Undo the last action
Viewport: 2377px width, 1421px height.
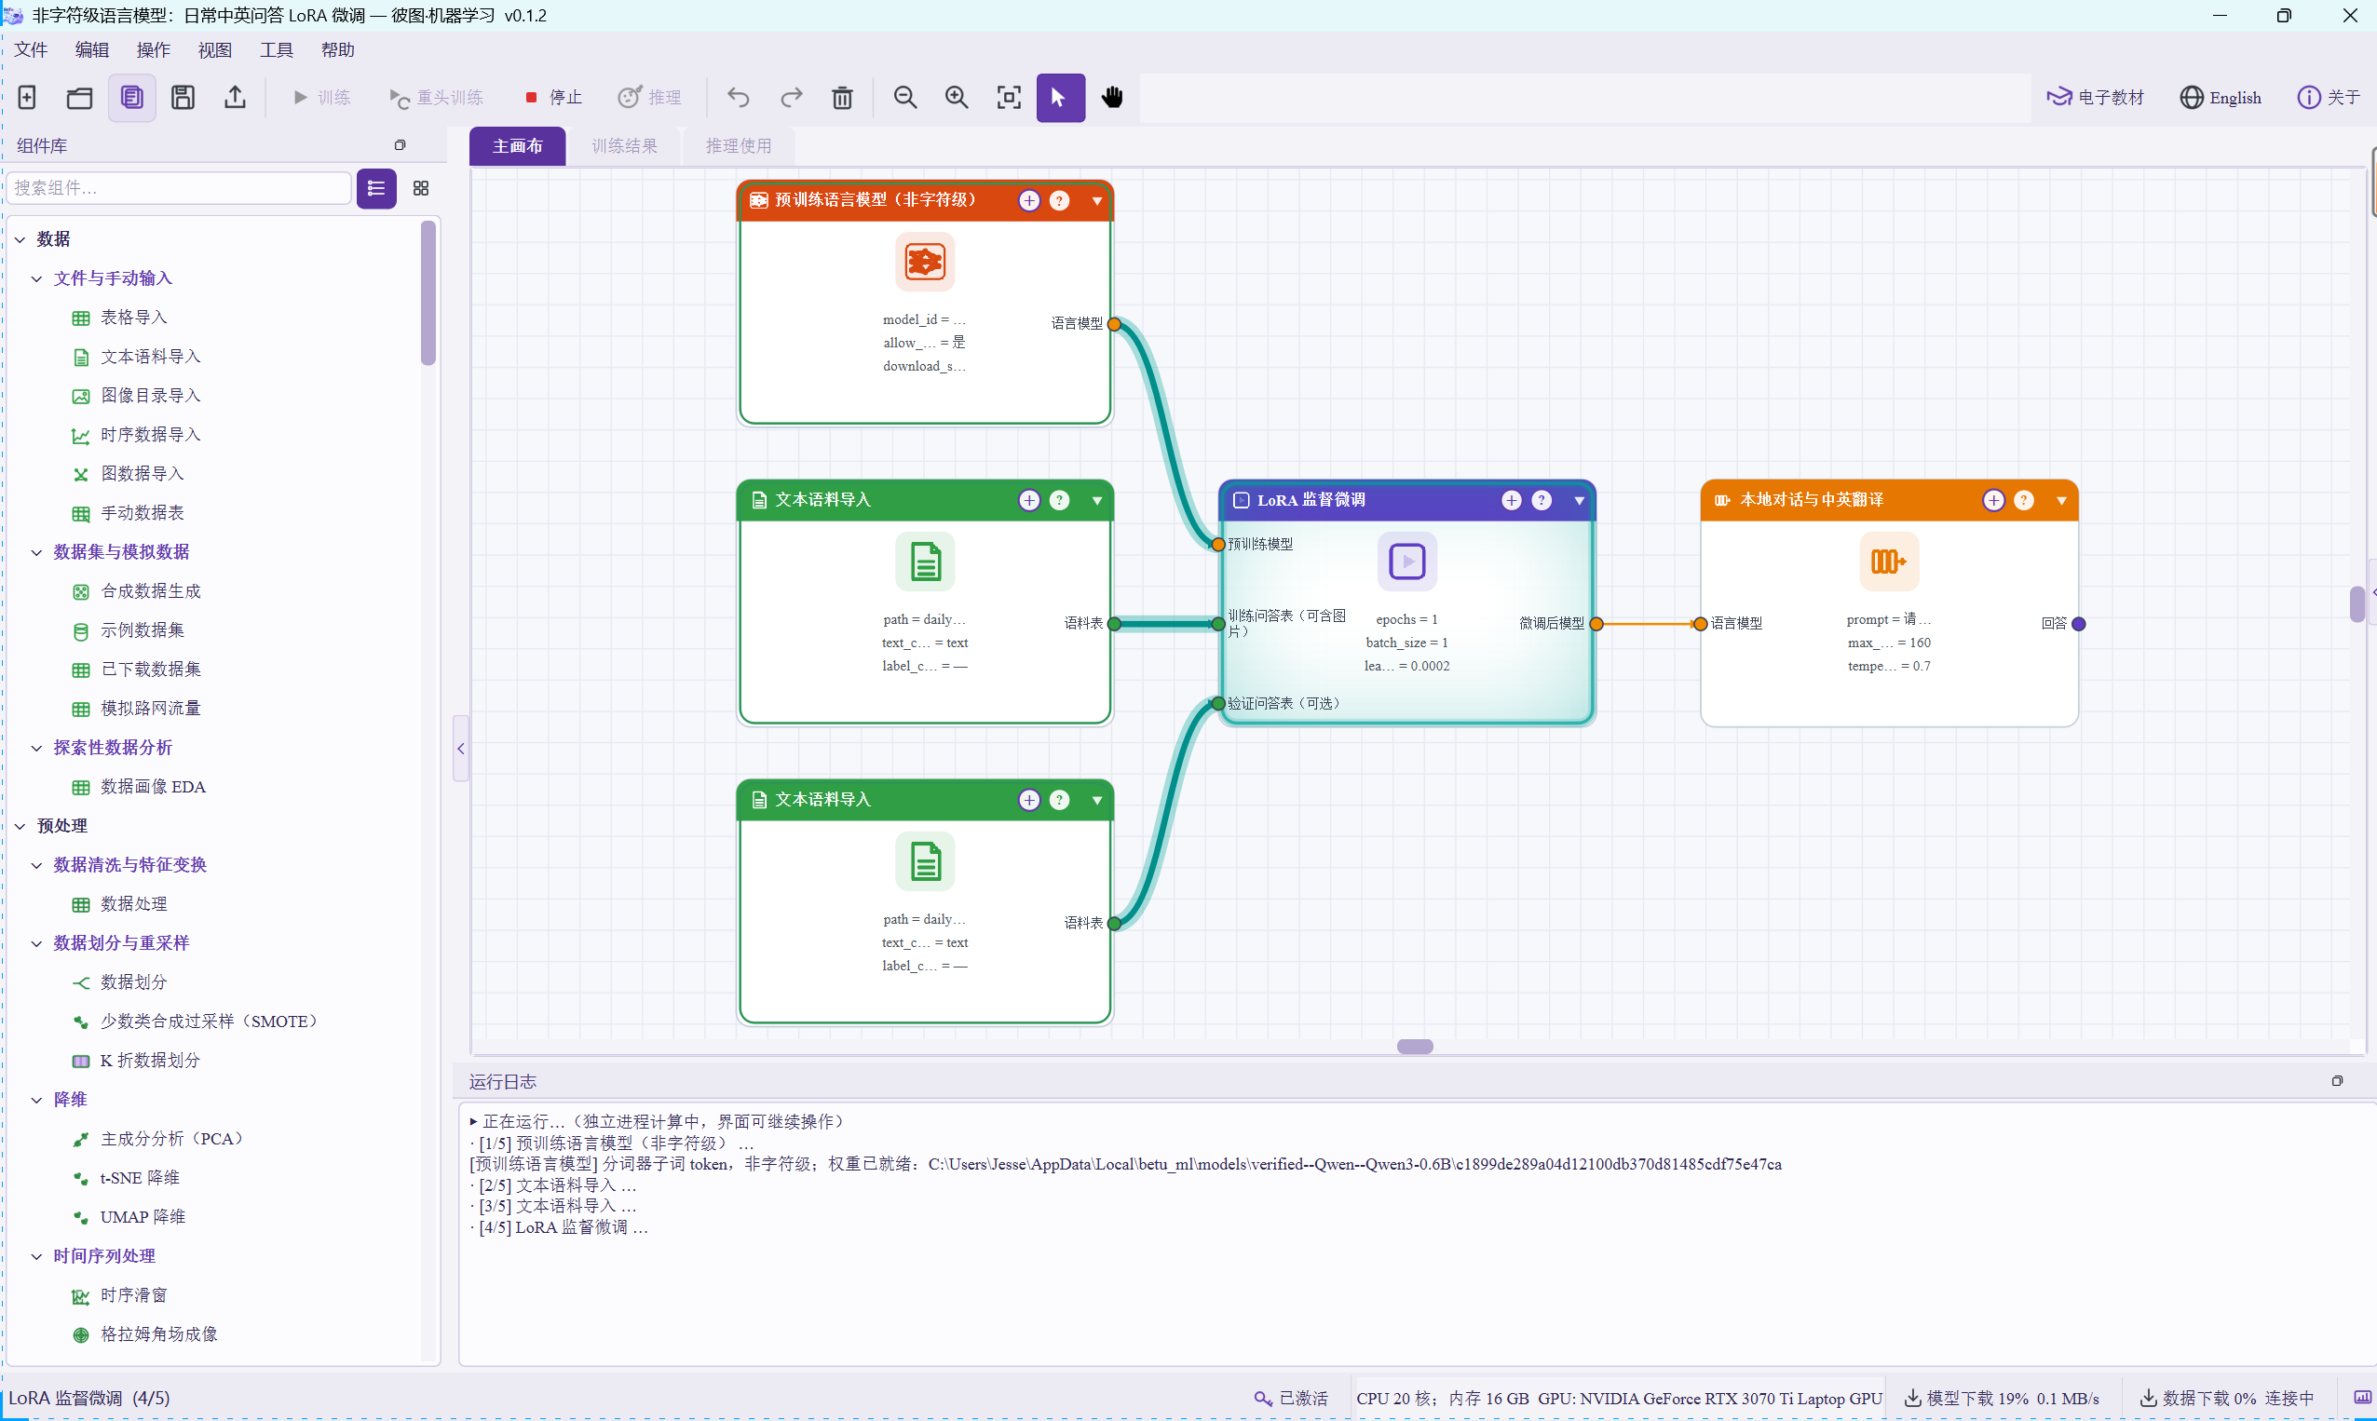[739, 97]
